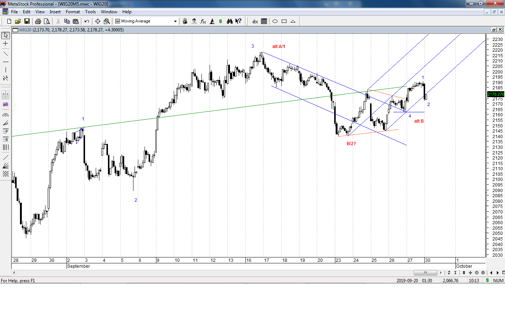Open the View menu
The height and width of the screenshot is (311, 505).
[x=40, y=12]
